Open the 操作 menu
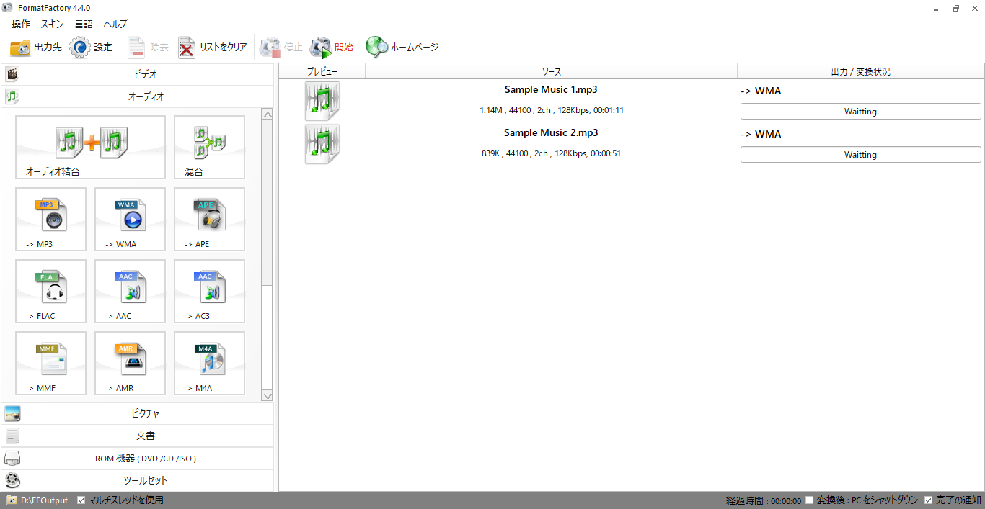985x509 pixels. pos(21,24)
